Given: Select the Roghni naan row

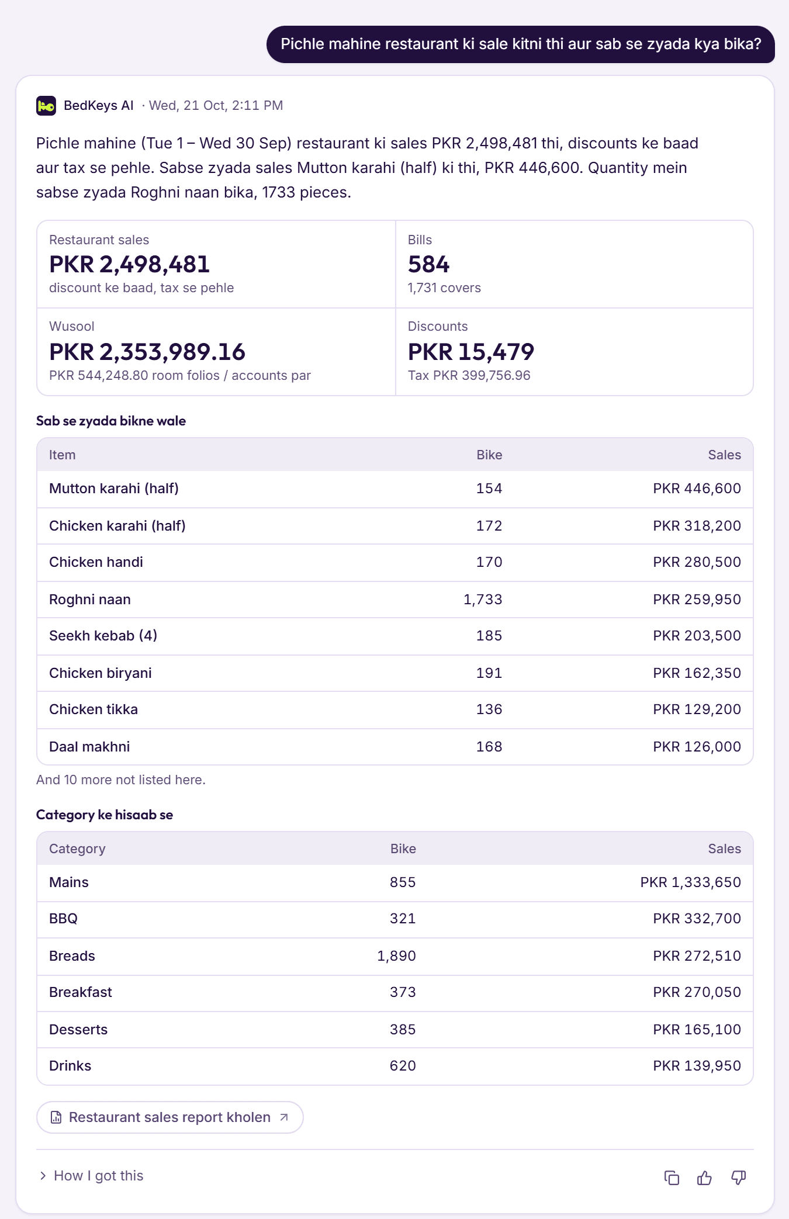Looking at the screenshot, I should pyautogui.click(x=395, y=600).
